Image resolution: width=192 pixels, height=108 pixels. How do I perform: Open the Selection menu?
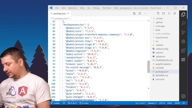point(73,8)
